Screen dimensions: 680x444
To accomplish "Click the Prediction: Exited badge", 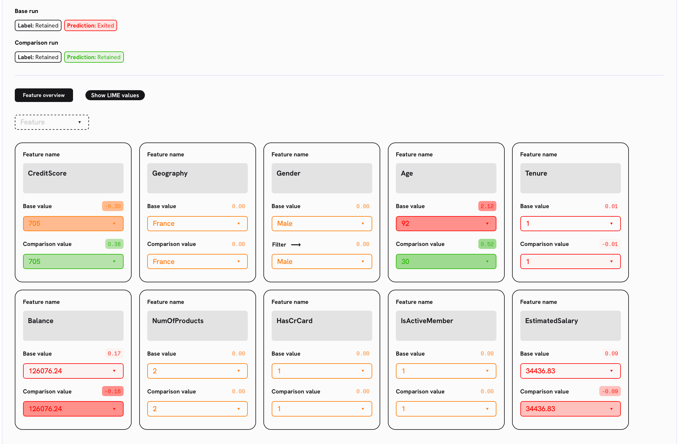I will pos(90,25).
